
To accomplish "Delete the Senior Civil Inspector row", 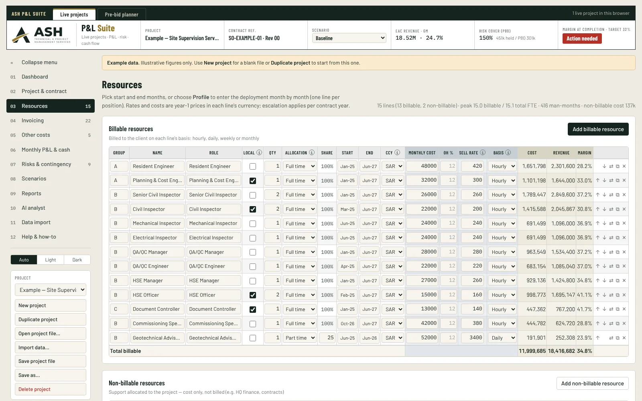I will (624, 195).
